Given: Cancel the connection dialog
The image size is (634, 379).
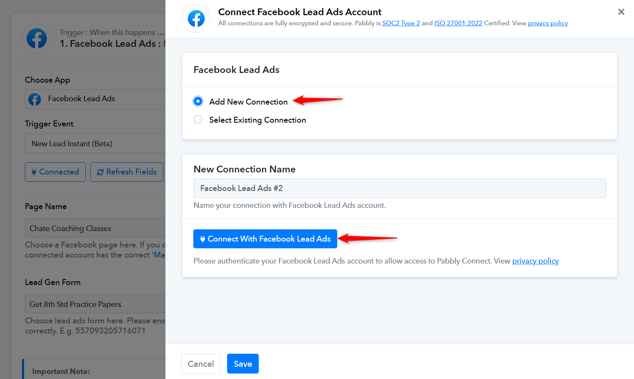Looking at the screenshot, I should [x=201, y=363].
